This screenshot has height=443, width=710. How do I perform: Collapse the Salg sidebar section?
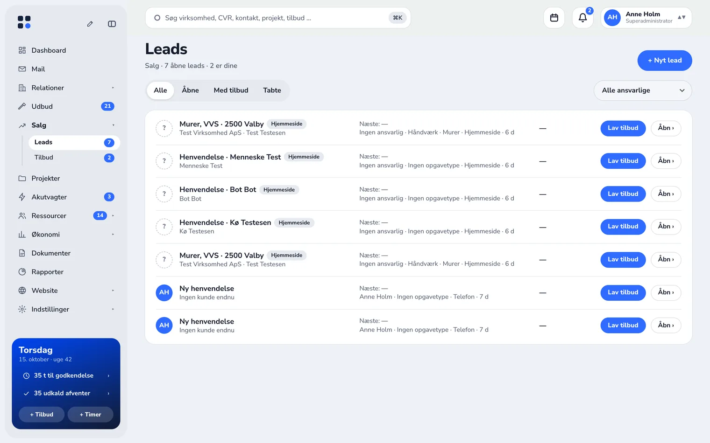pyautogui.click(x=113, y=125)
